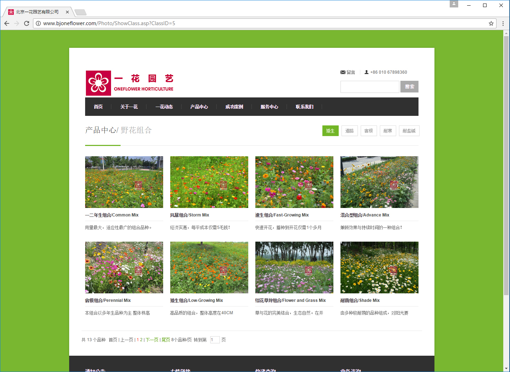The width and height of the screenshot is (510, 372).
Task: Bookmark this page with the star icon
Action: click(x=491, y=23)
